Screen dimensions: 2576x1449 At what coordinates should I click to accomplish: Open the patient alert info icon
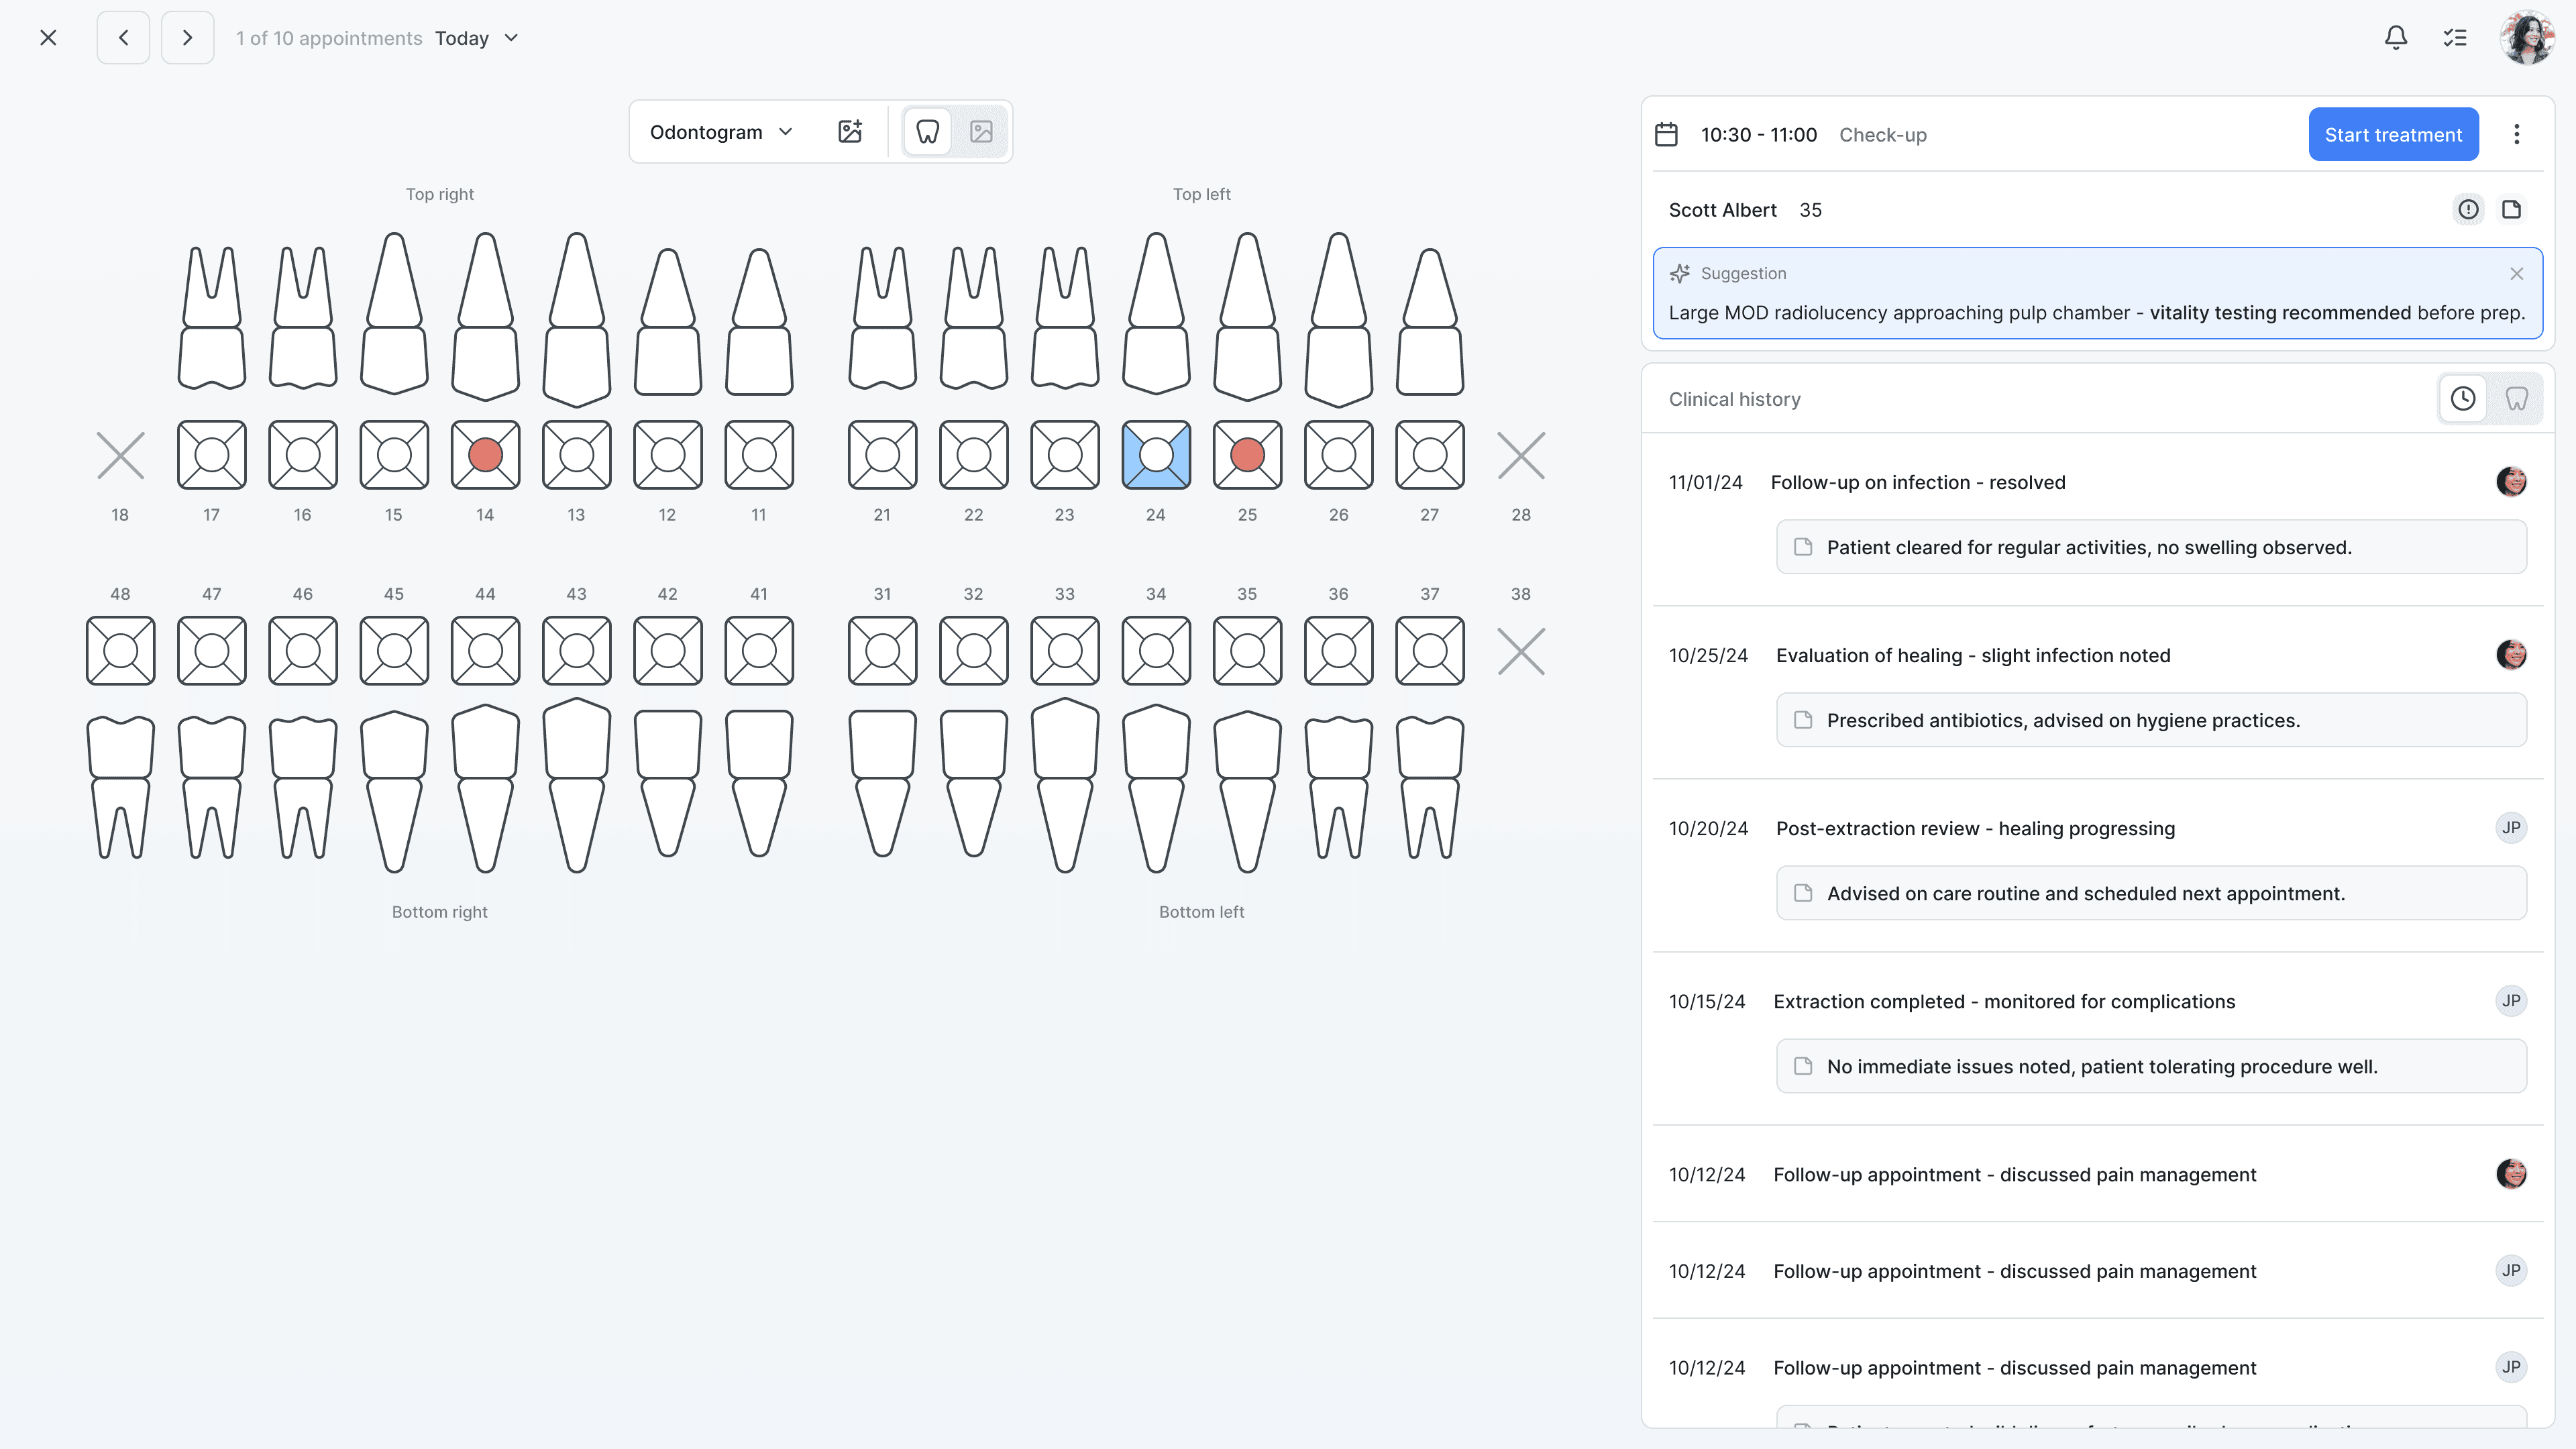pyautogui.click(x=2468, y=210)
